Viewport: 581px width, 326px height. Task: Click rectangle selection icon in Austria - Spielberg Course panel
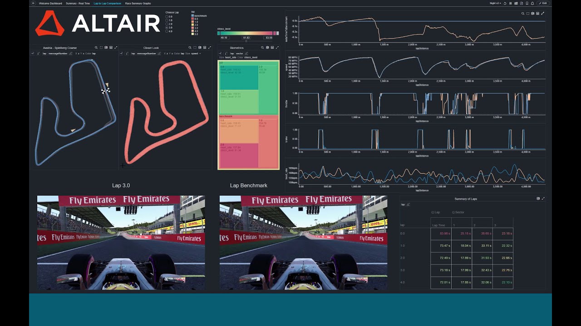tap(101, 48)
